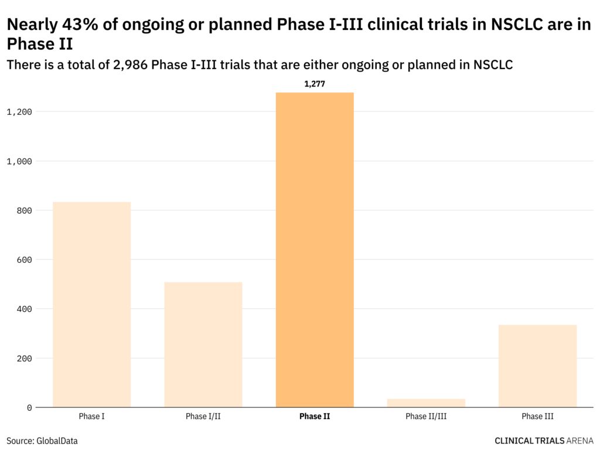Click the Clinical Trials Arena logo
Viewport: 600px width, 453px height.
(x=544, y=441)
